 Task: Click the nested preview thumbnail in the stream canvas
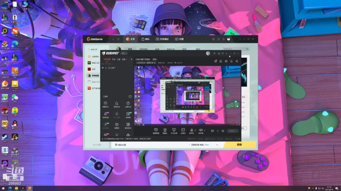click(x=187, y=95)
